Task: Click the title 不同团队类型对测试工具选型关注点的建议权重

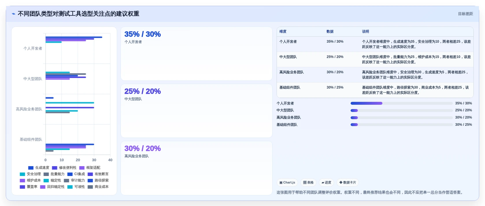Action: click(x=78, y=14)
